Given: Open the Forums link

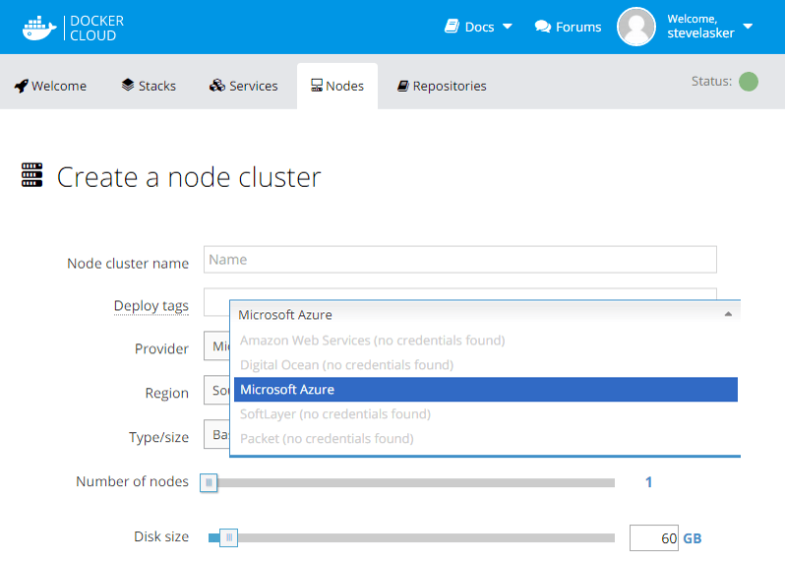Looking at the screenshot, I should [x=578, y=27].
